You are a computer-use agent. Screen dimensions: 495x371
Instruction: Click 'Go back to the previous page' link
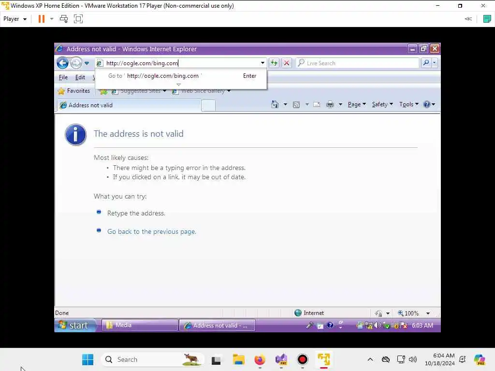151,231
